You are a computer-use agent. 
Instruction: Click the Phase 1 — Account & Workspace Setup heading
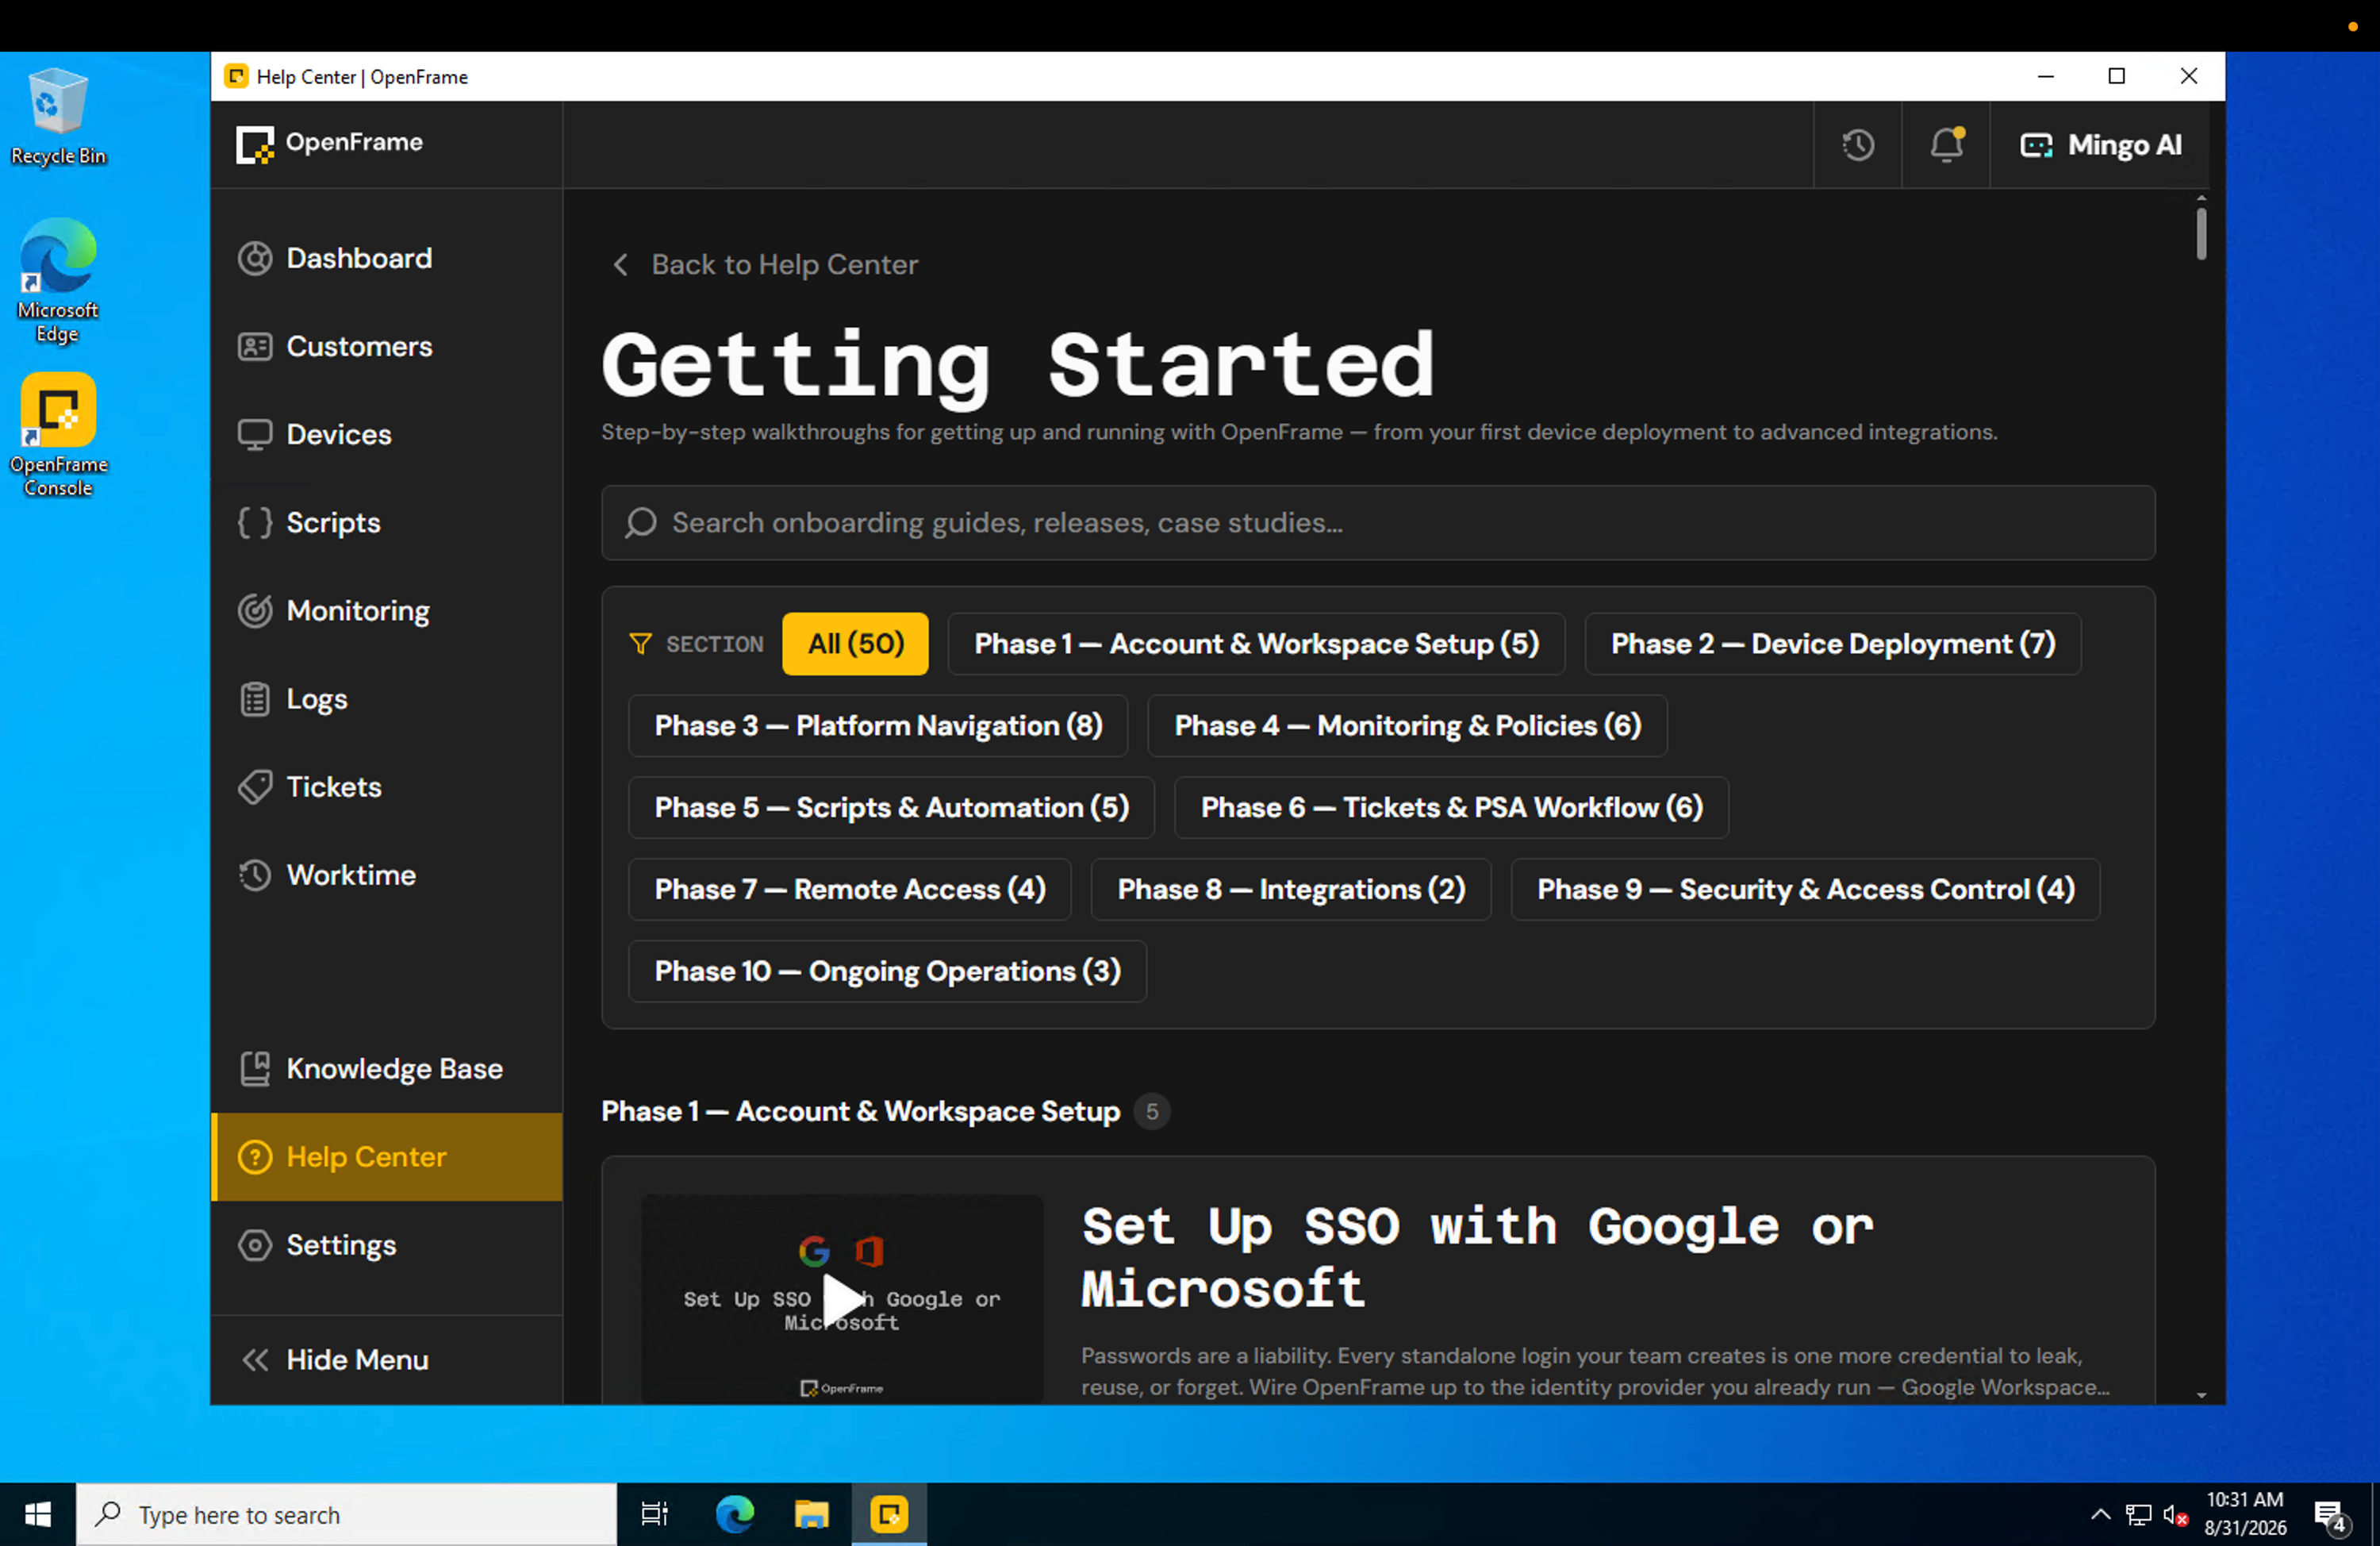click(860, 1112)
